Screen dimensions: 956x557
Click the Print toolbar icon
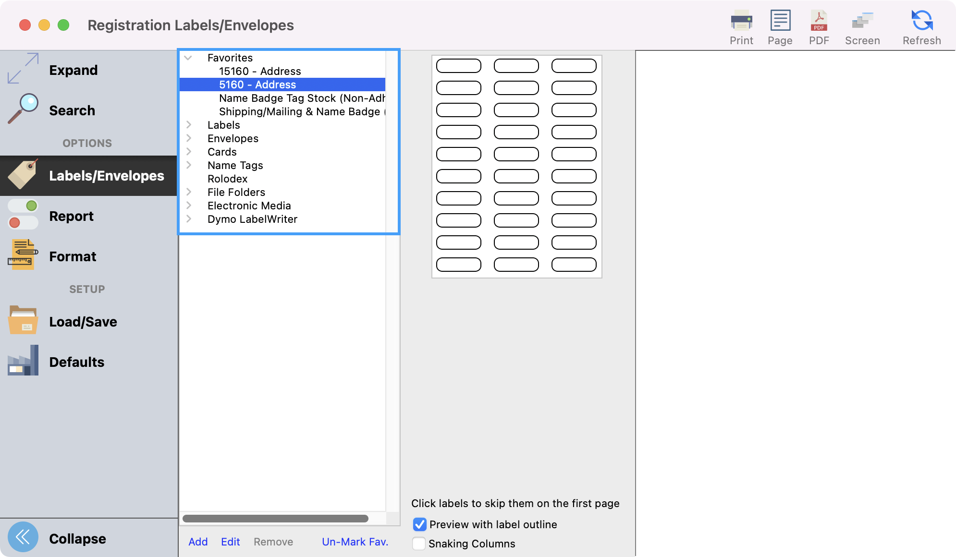[741, 21]
